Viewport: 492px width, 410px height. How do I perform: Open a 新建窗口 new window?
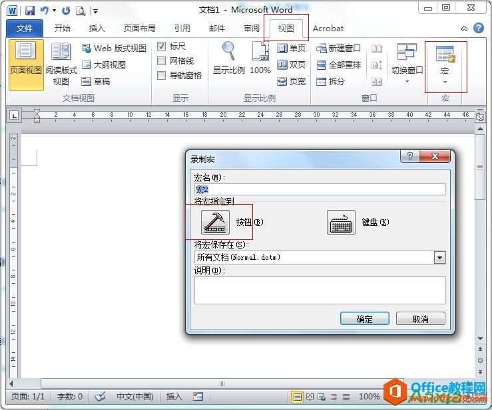click(x=338, y=49)
